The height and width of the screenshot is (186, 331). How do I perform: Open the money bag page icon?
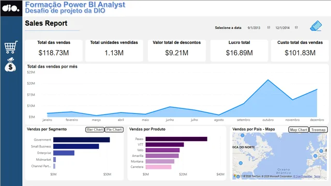click(10, 65)
